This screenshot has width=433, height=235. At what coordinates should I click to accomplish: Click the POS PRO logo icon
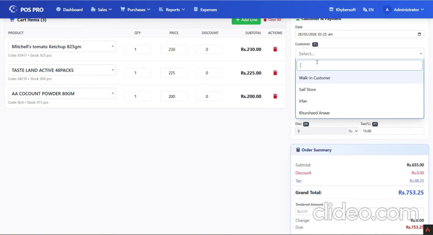(13, 10)
